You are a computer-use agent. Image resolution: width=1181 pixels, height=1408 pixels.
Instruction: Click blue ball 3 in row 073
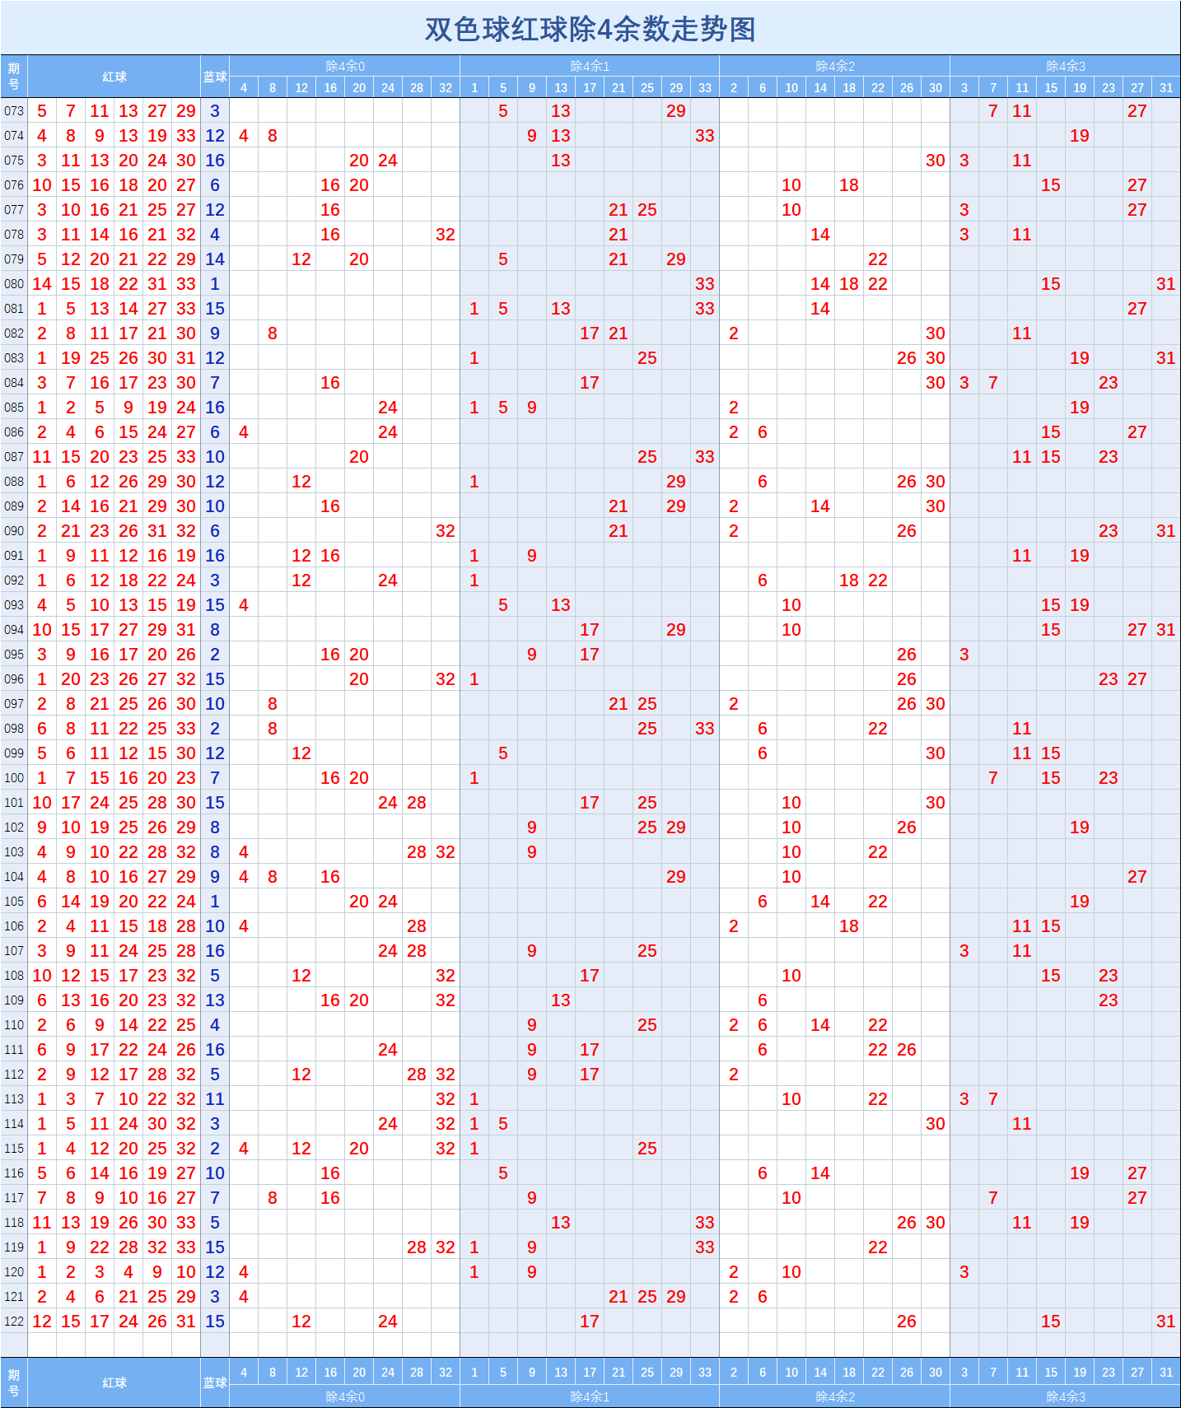[x=215, y=110]
